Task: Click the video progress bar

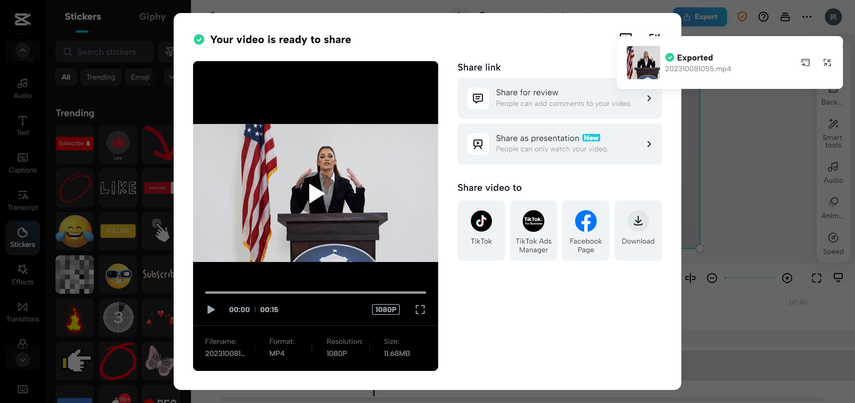Action: pos(315,292)
